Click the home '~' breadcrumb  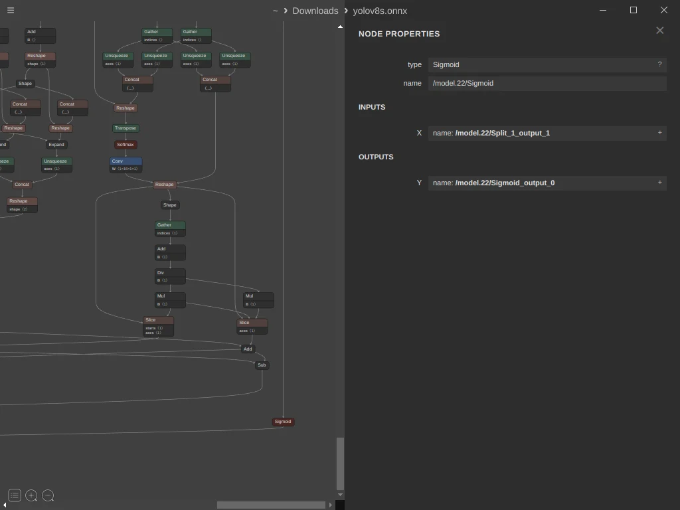pyautogui.click(x=275, y=11)
